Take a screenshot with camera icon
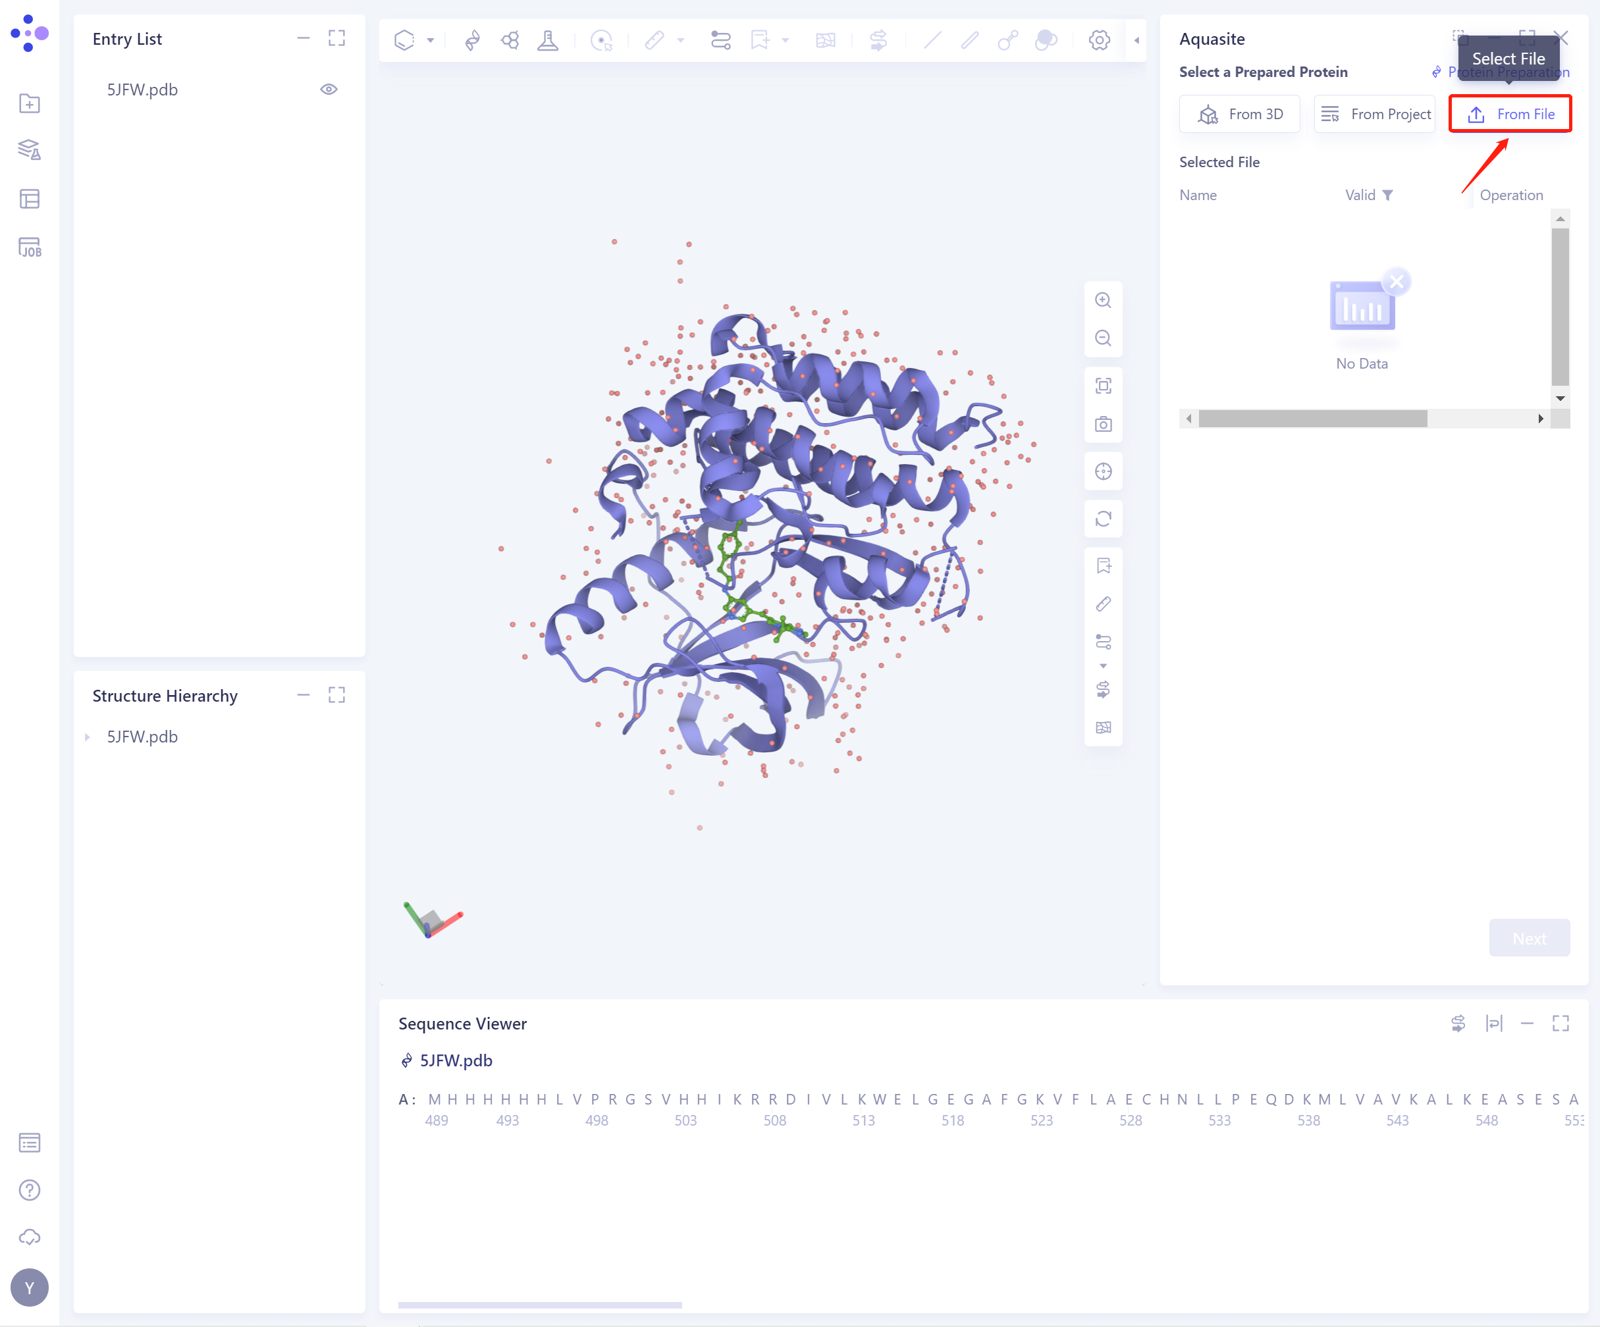Image resolution: width=1600 pixels, height=1327 pixels. pyautogui.click(x=1102, y=425)
